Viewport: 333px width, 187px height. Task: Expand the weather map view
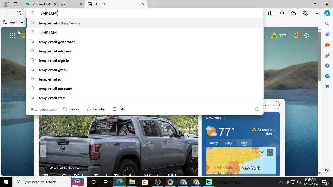(270, 152)
